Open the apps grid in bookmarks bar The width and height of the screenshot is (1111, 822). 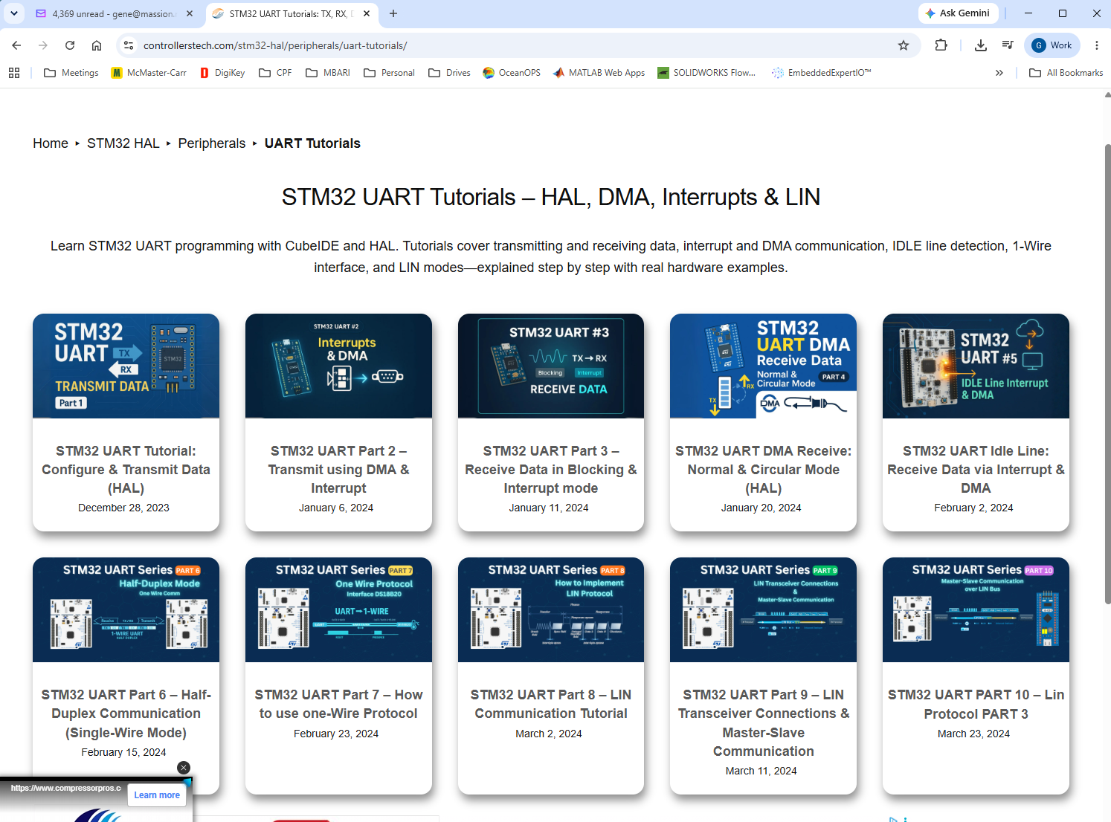[x=14, y=73]
